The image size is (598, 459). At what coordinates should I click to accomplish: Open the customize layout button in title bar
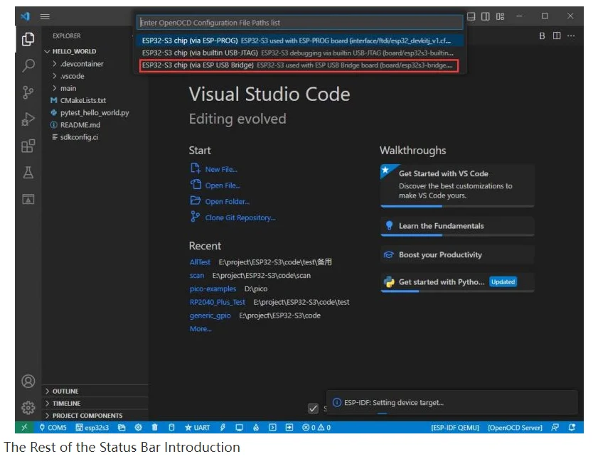point(500,16)
